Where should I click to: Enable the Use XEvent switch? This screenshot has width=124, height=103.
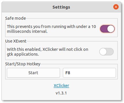[x=106, y=52]
